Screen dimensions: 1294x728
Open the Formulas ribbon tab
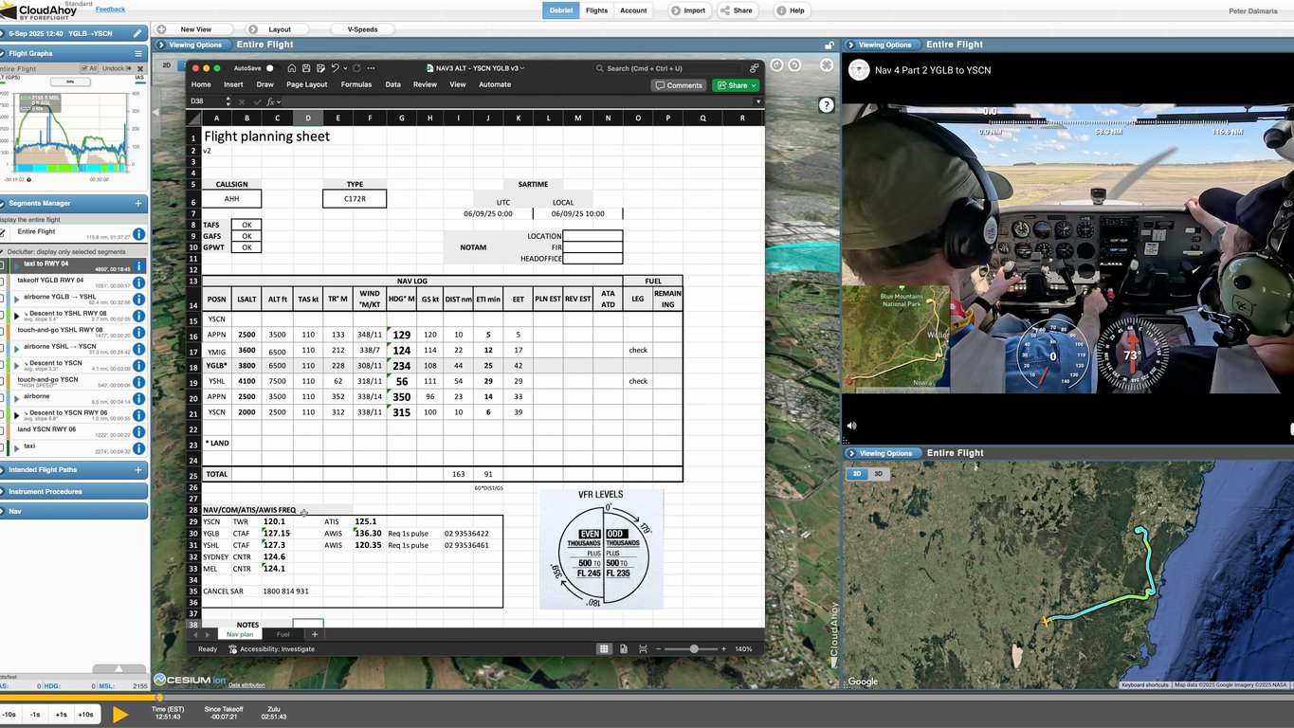point(356,84)
